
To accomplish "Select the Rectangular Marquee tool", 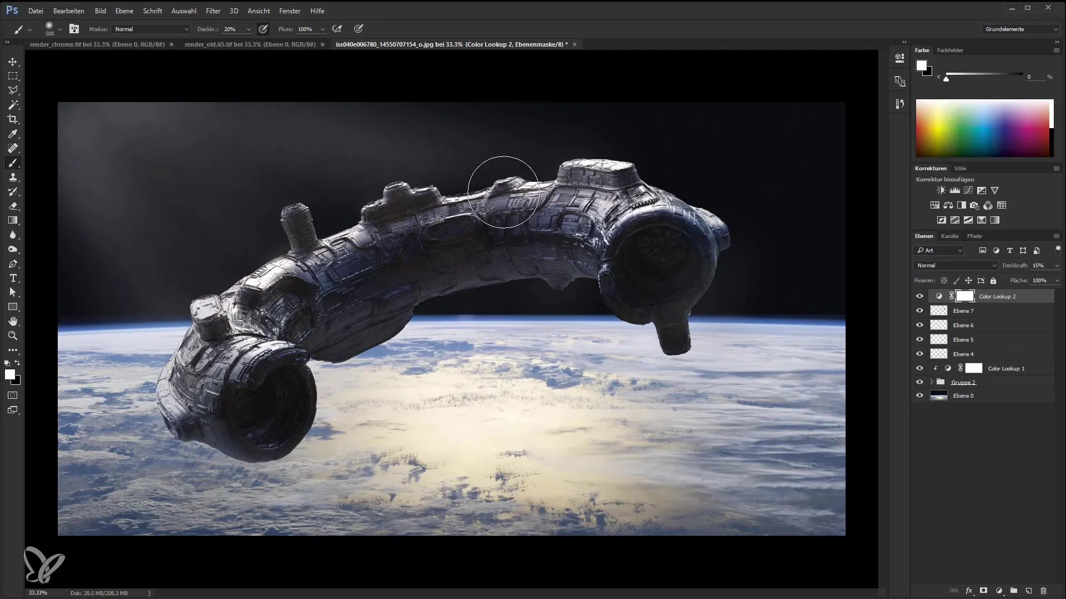I will pyautogui.click(x=13, y=76).
